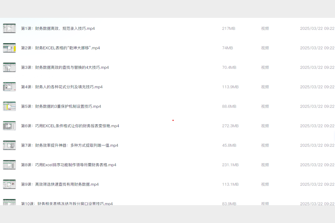Click the 88.6MB file size

click(229, 106)
